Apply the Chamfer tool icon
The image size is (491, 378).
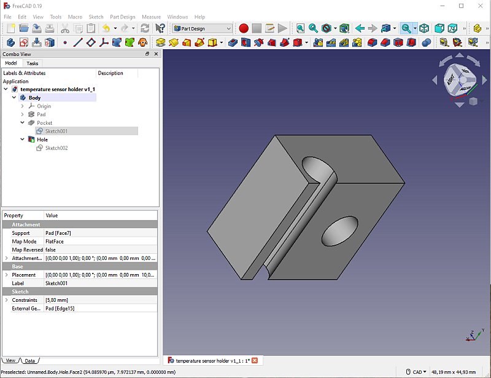point(385,42)
